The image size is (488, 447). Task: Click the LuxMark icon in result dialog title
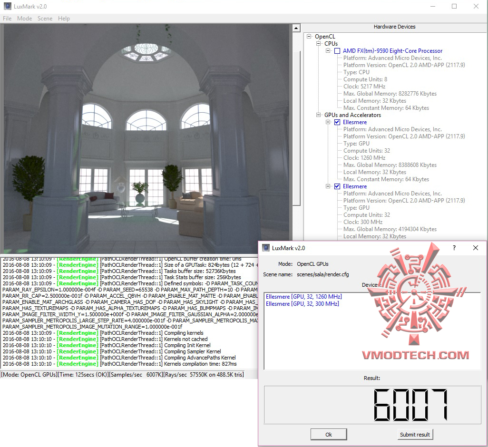pos(265,248)
